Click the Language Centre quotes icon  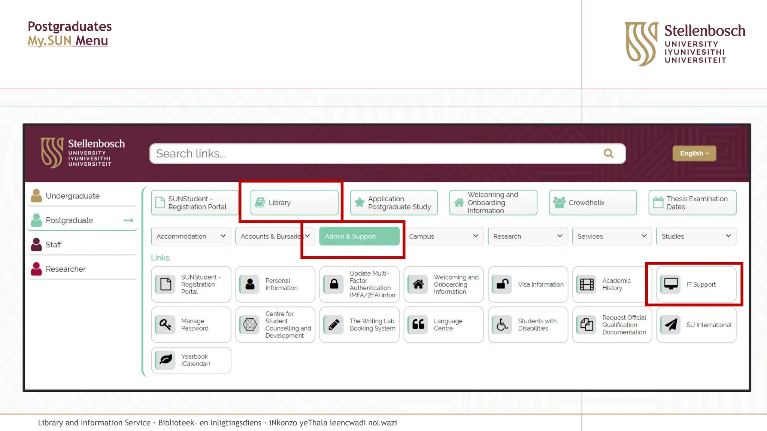tap(418, 324)
